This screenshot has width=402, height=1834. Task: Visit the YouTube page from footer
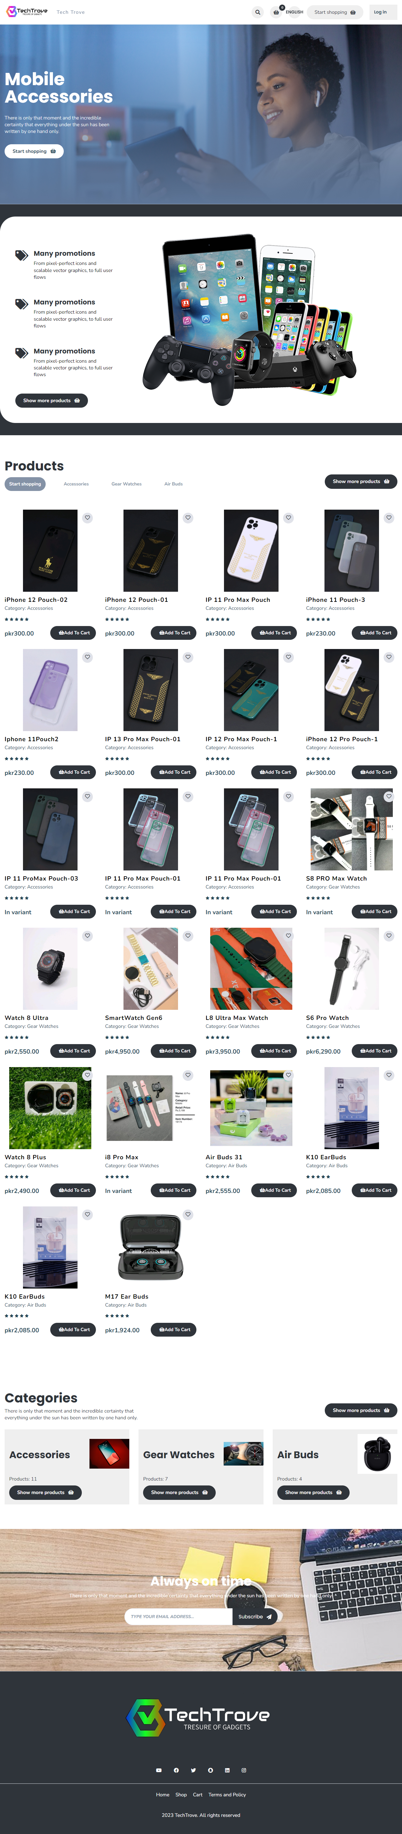[159, 1770]
